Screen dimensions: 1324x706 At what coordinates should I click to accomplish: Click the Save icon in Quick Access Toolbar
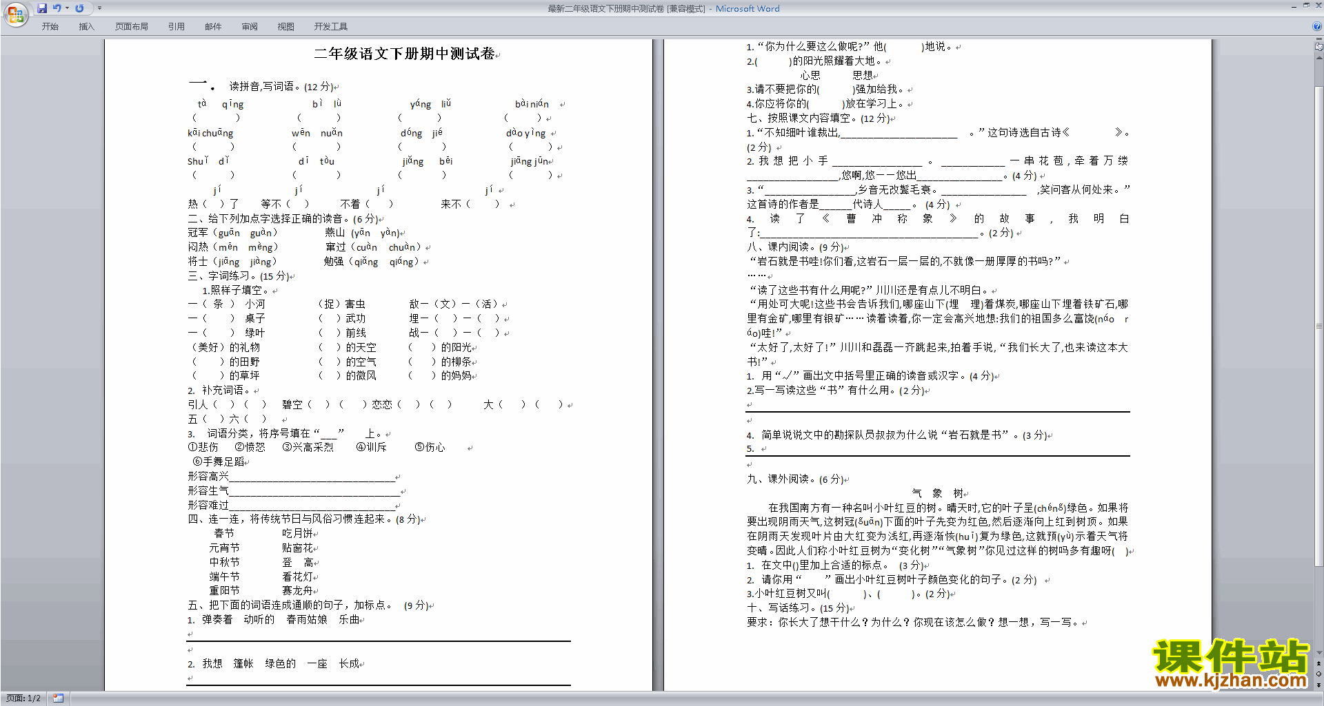point(42,8)
